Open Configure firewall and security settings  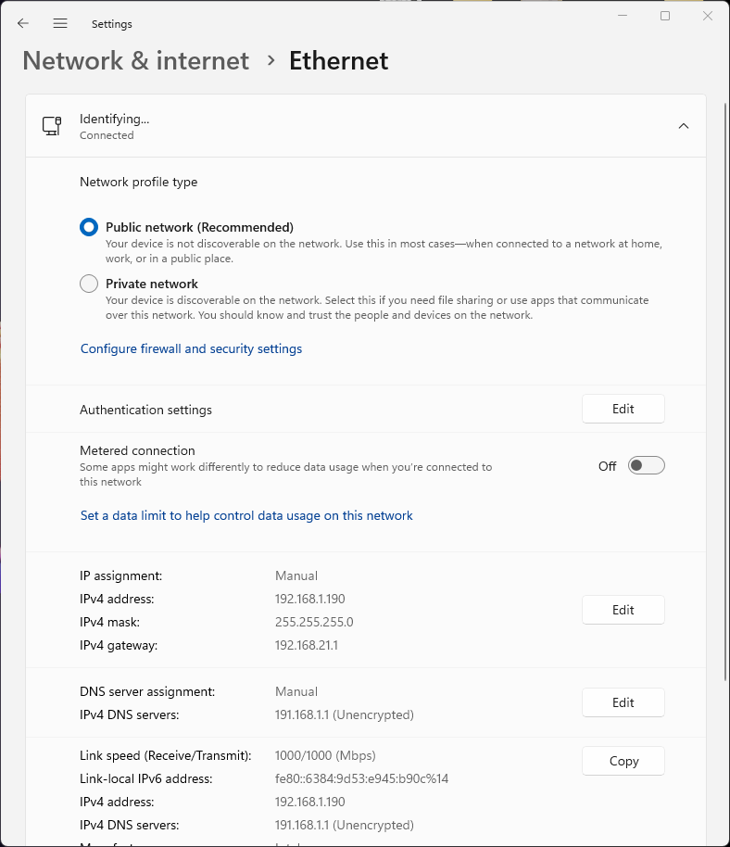click(191, 348)
